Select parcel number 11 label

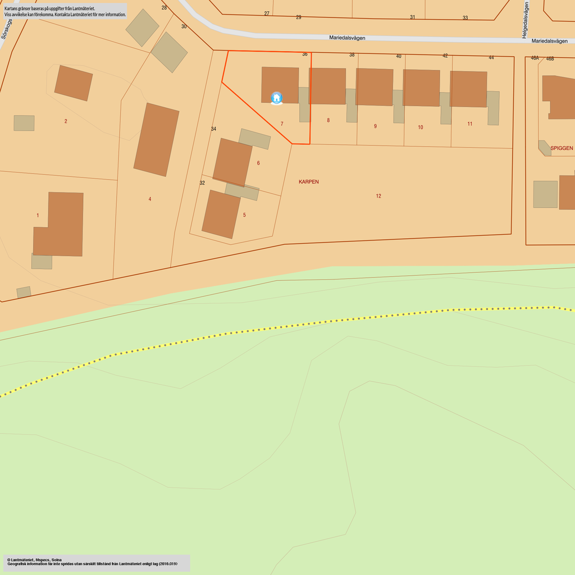pyautogui.click(x=469, y=124)
